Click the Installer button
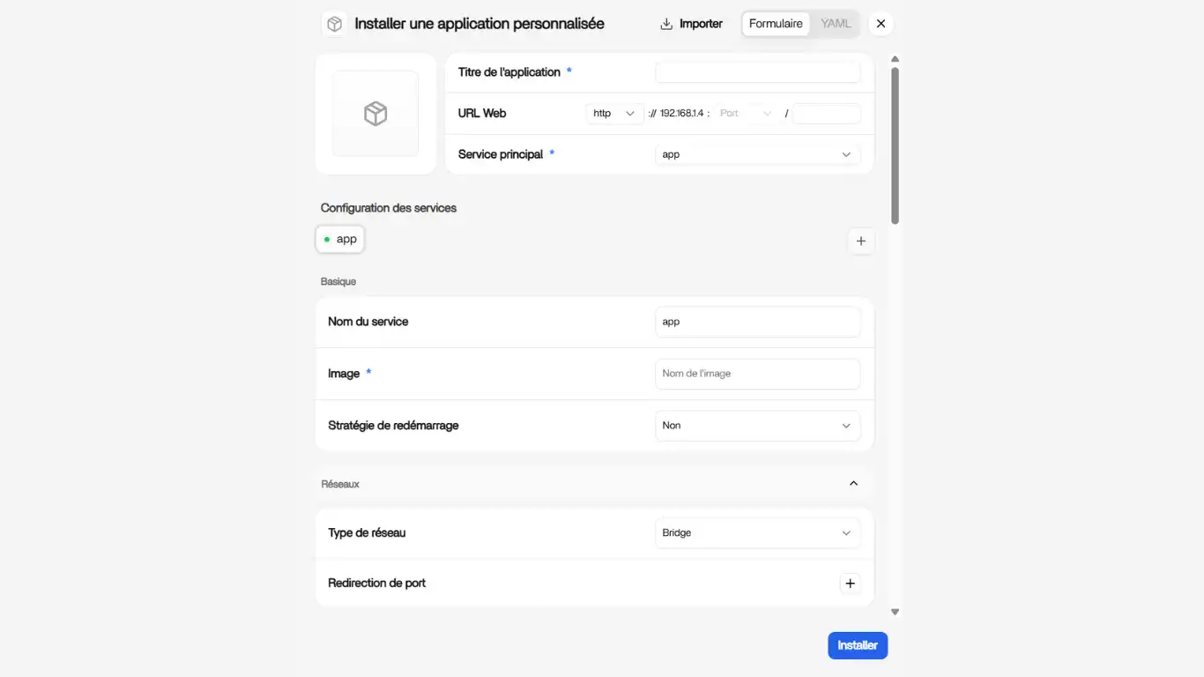The width and height of the screenshot is (1204, 677). pyautogui.click(x=858, y=645)
